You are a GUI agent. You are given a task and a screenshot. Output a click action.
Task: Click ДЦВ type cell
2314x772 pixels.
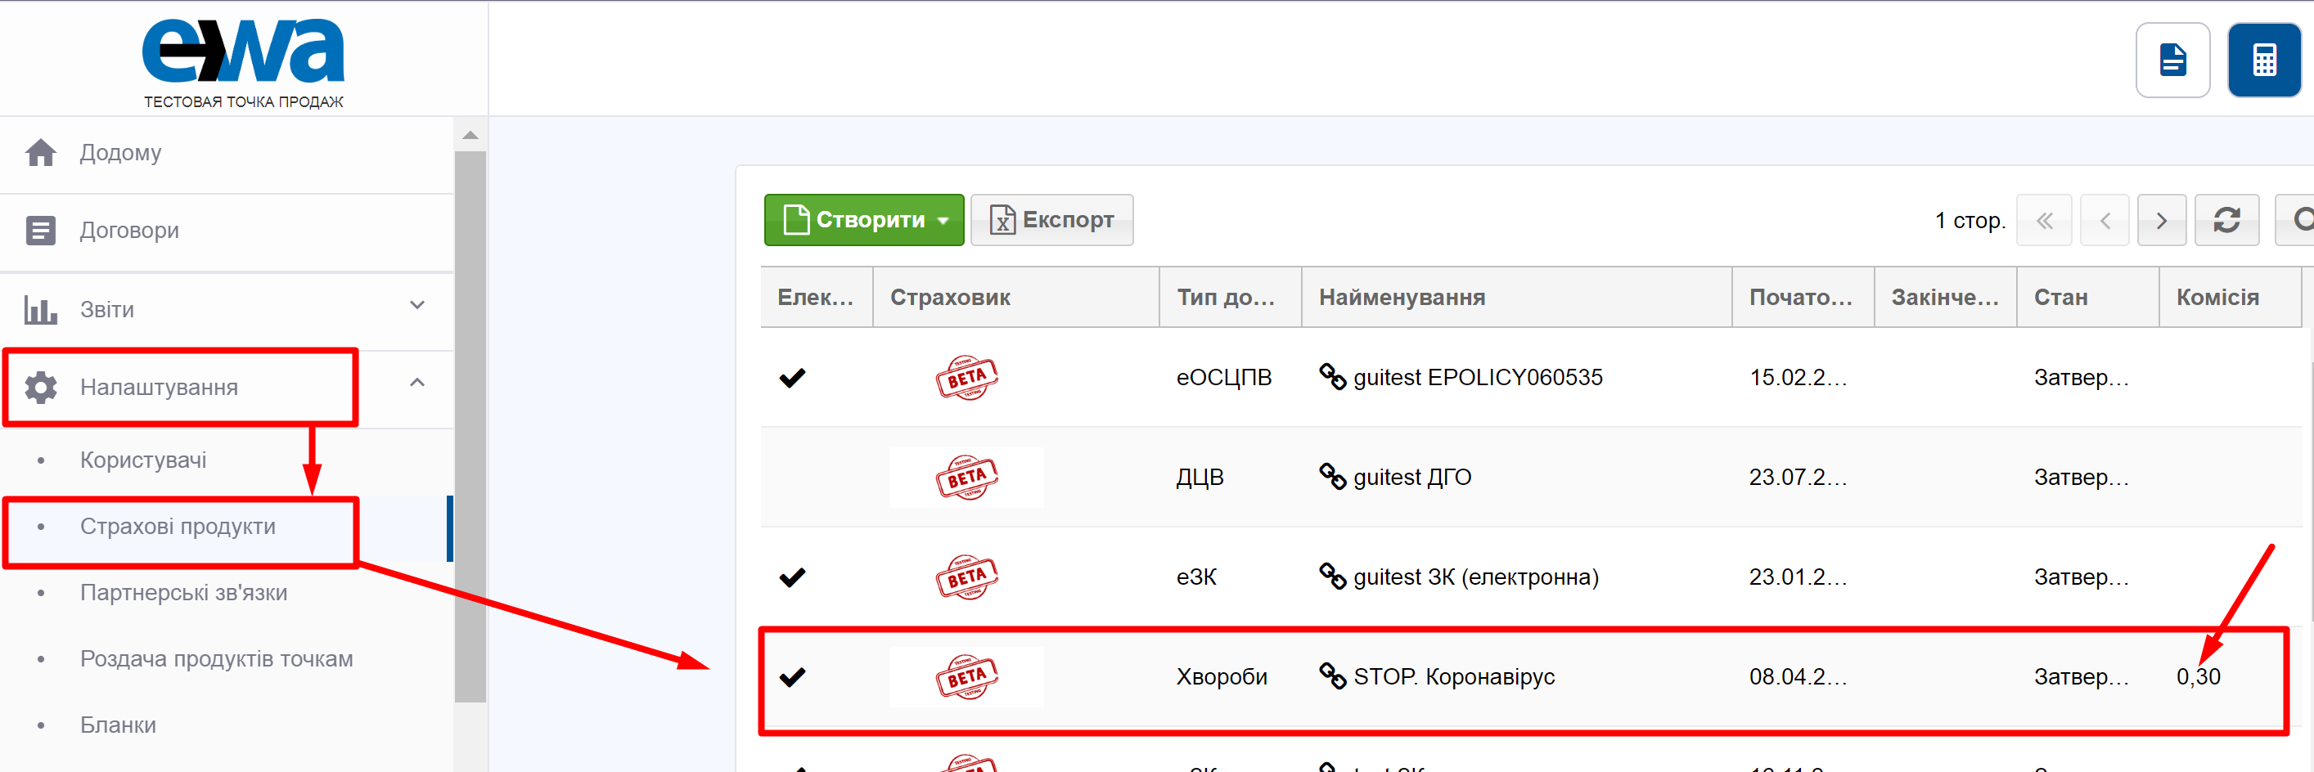[1200, 477]
